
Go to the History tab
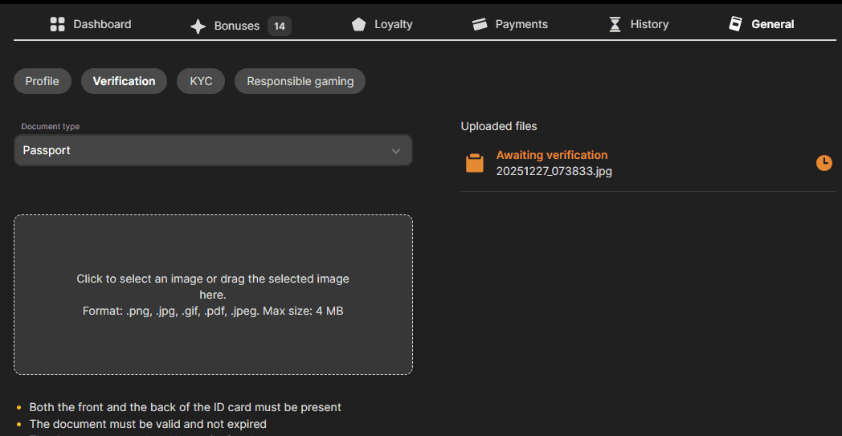(649, 24)
